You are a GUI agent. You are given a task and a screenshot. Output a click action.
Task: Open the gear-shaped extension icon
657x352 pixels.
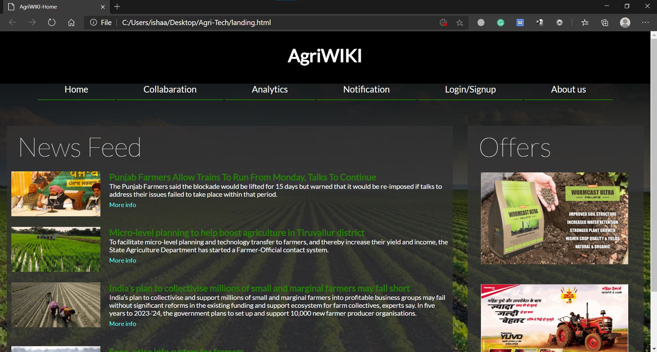(x=559, y=23)
